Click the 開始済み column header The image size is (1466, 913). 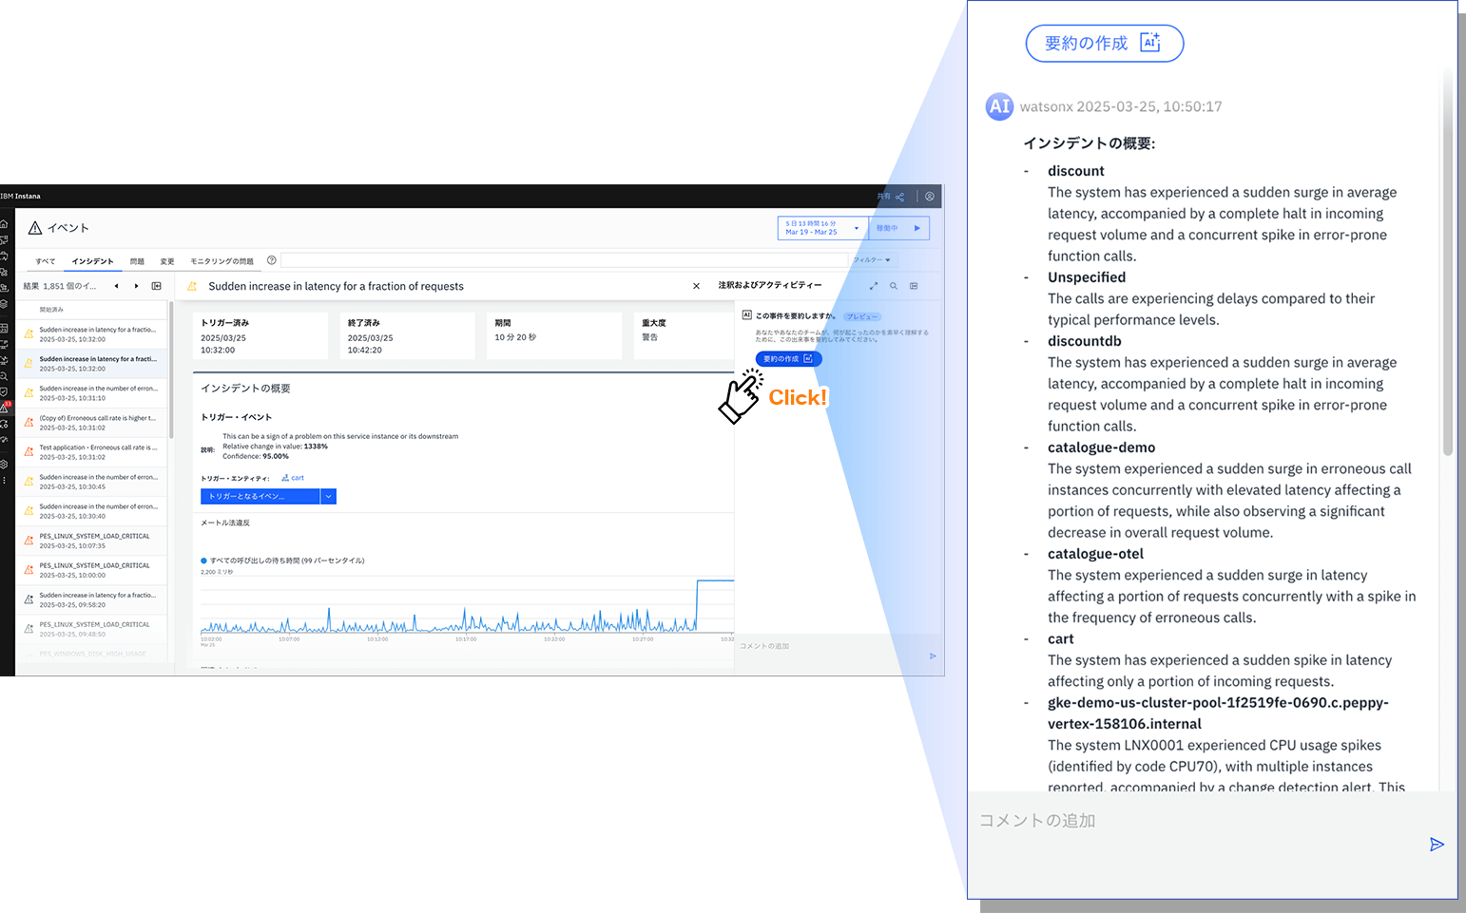tap(51, 310)
